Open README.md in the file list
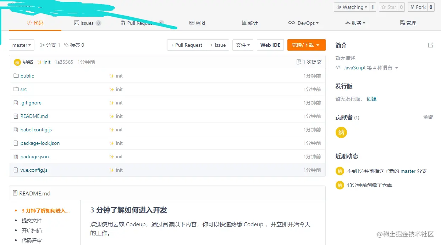The width and height of the screenshot is (441, 245). [34, 116]
